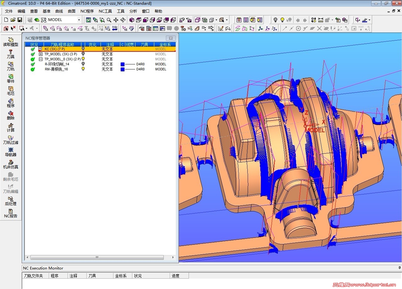
Task: Close the NC程序管理器 panel
Action: (171, 38)
